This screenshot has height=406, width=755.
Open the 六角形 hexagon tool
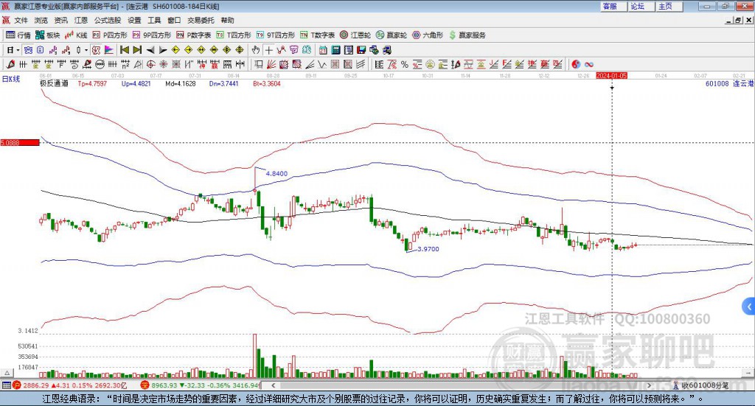point(428,35)
